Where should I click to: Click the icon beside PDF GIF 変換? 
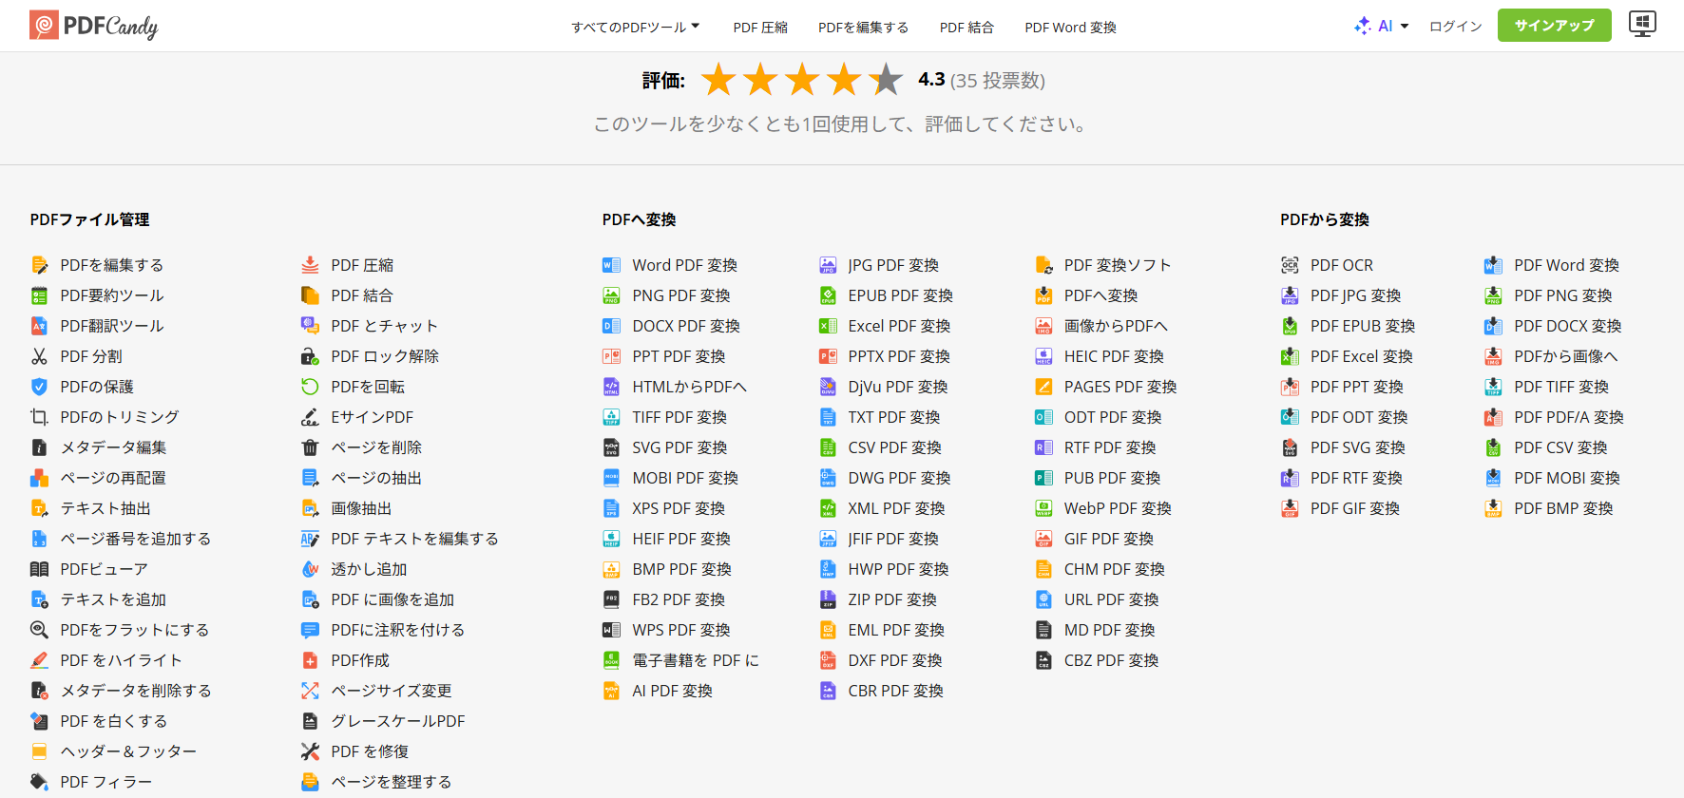pyautogui.click(x=1290, y=508)
